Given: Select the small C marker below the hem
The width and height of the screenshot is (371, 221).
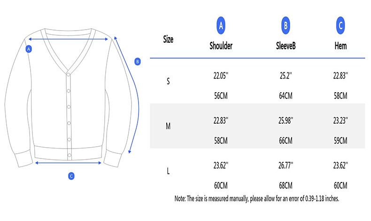Looking at the screenshot, I should (x=71, y=176).
